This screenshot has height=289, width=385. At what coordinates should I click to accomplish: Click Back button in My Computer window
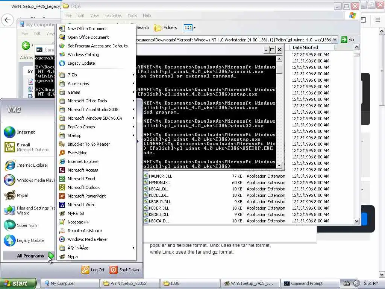tap(26, 46)
